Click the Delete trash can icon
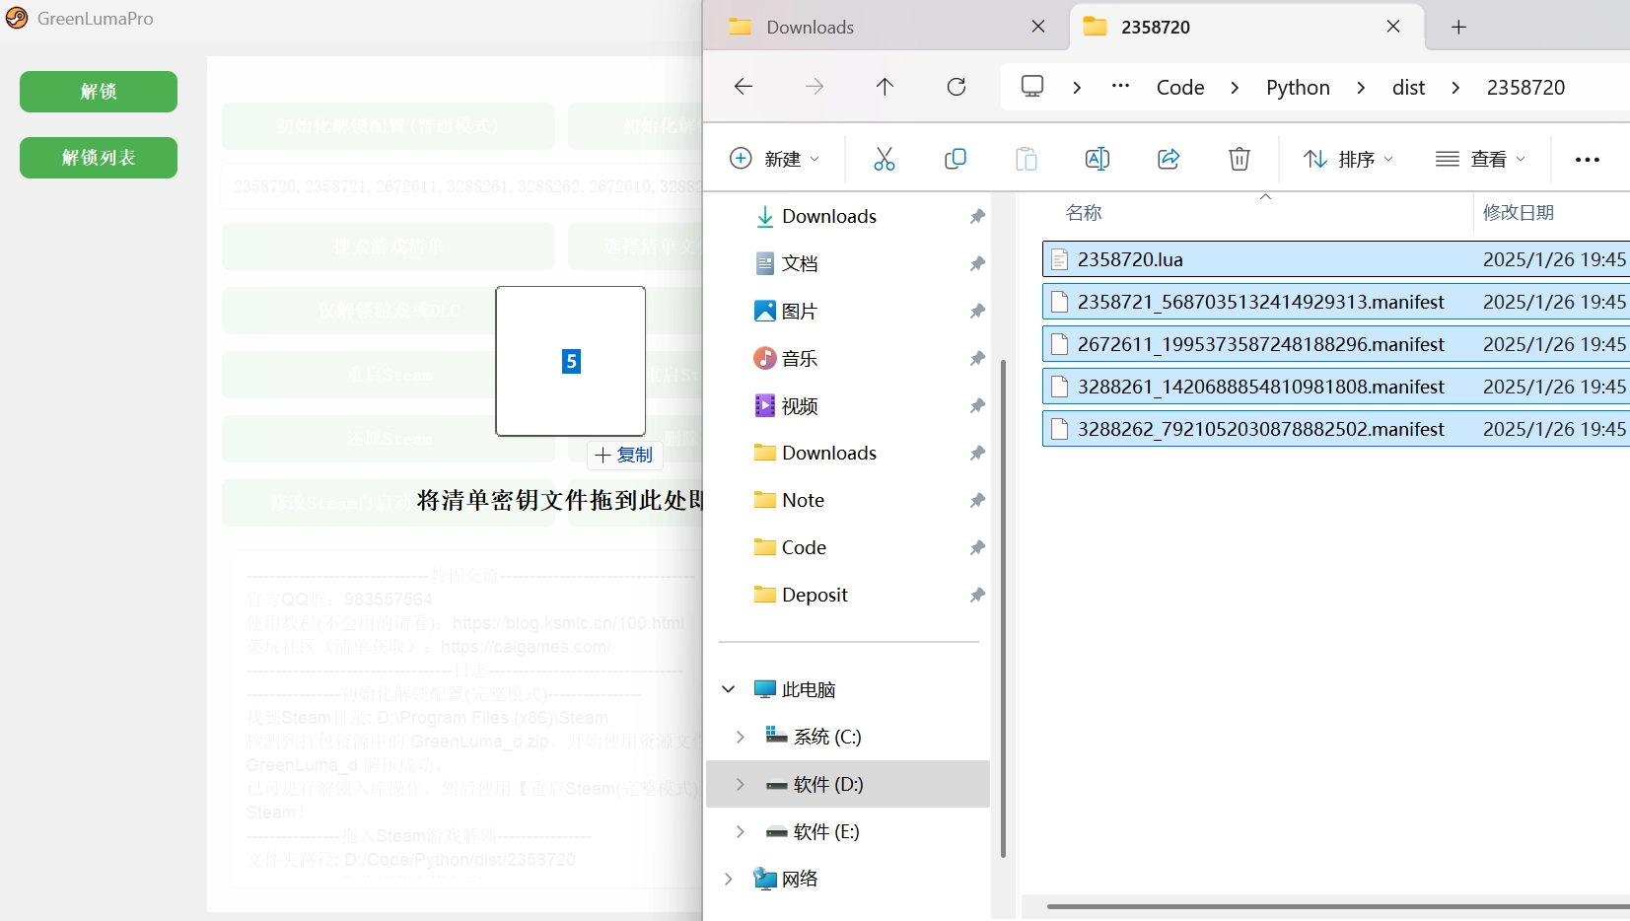 tap(1240, 159)
